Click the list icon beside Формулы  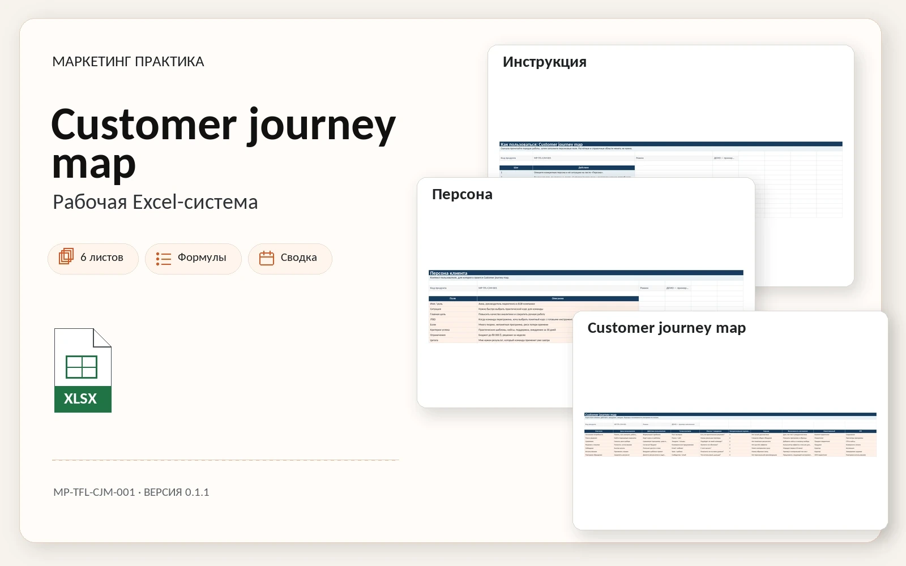(x=164, y=259)
